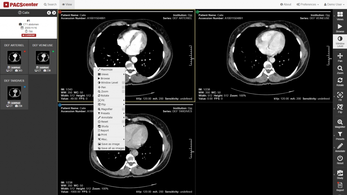Screen dimensions: 347x195
Task: Click green marker of DEF VEINEUSE viewport
Action: coord(198,12)
